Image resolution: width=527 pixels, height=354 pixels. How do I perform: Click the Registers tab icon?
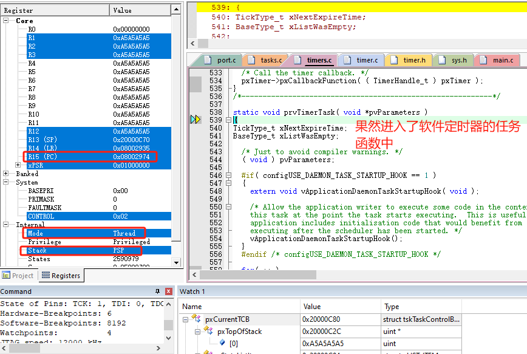click(46, 275)
